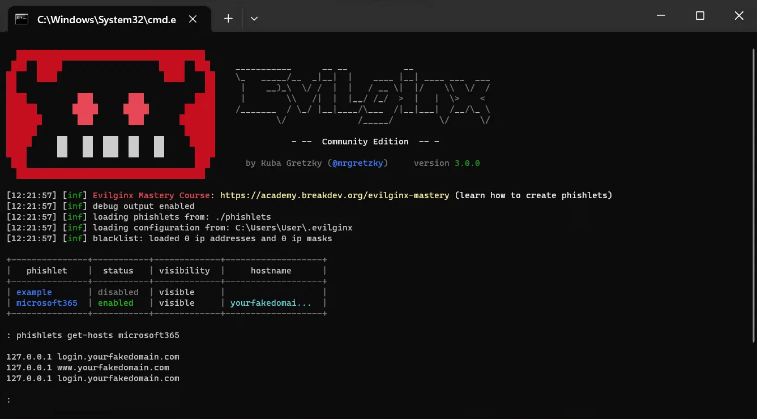The image size is (757, 419).
Task: Minimize the terminal window
Action: coord(661,16)
